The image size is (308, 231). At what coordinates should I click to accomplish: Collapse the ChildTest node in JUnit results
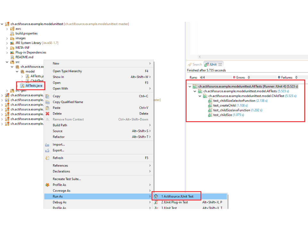(200, 96)
